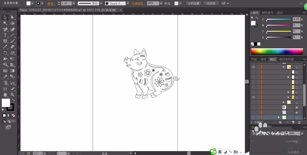
Task: Select the Mesh tool
Action: (x=5, y=71)
